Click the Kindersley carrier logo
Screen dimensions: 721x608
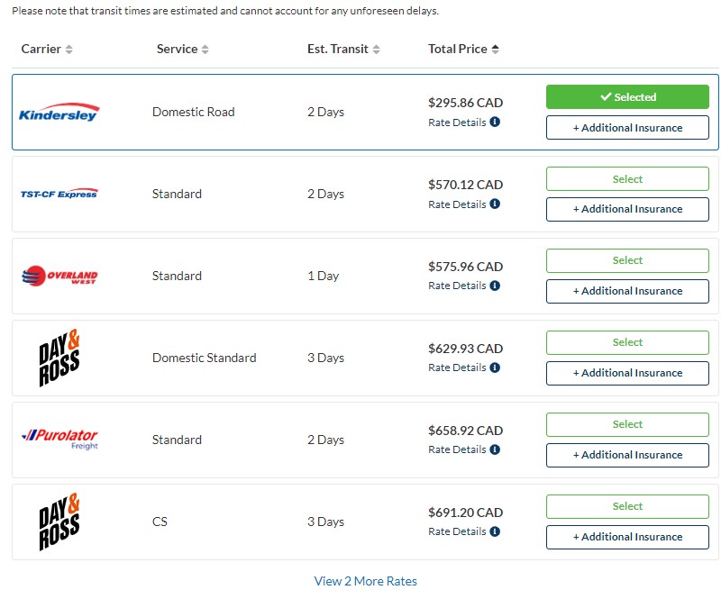click(59, 112)
